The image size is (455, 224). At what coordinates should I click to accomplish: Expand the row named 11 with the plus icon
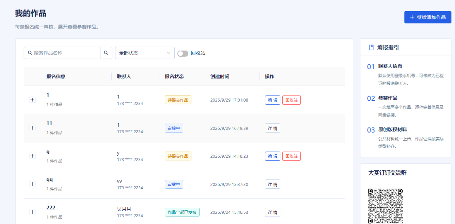tap(32, 128)
